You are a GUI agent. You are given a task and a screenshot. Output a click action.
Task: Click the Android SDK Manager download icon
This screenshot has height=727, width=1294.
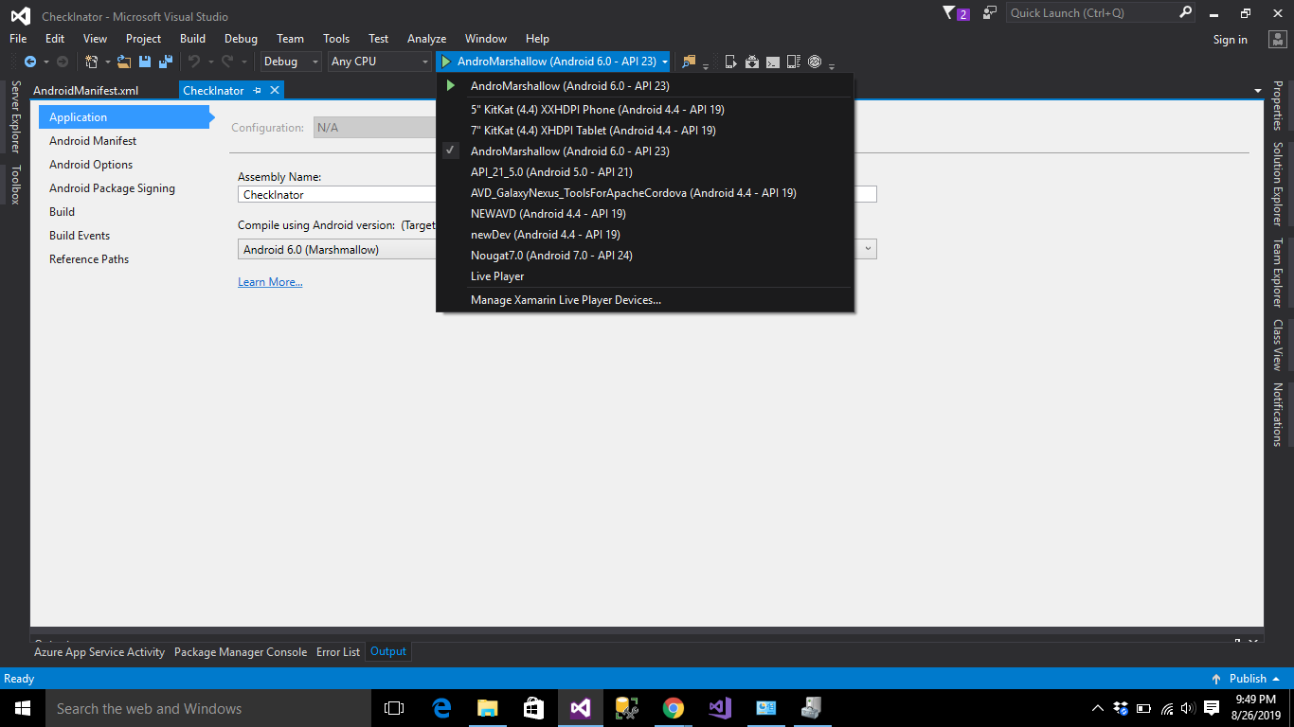(752, 62)
